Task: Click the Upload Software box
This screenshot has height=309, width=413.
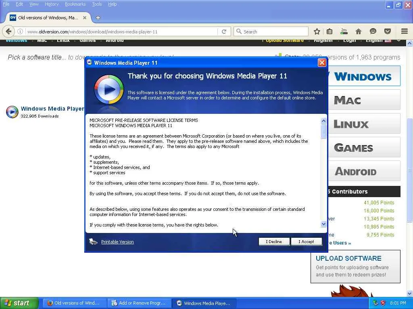Action: pyautogui.click(x=355, y=266)
